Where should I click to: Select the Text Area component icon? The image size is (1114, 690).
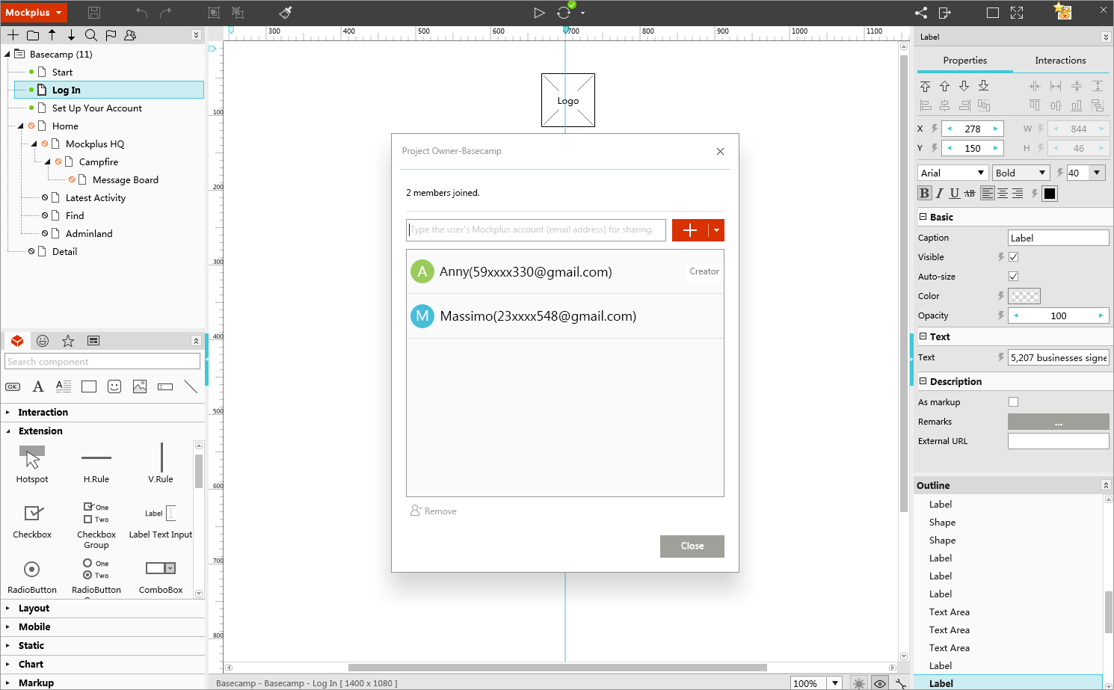point(64,386)
